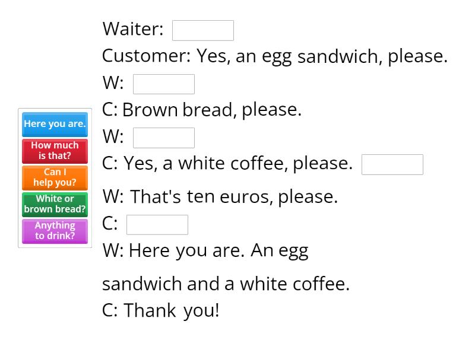Select the blue "Here you are." answer tile
Screen dimensions: 475x356
point(55,124)
